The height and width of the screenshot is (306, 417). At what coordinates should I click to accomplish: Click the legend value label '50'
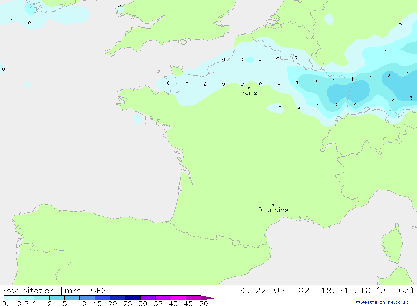point(204,303)
